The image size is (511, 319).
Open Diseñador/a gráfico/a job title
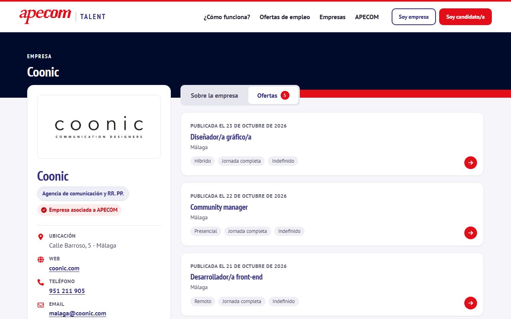[x=221, y=137]
